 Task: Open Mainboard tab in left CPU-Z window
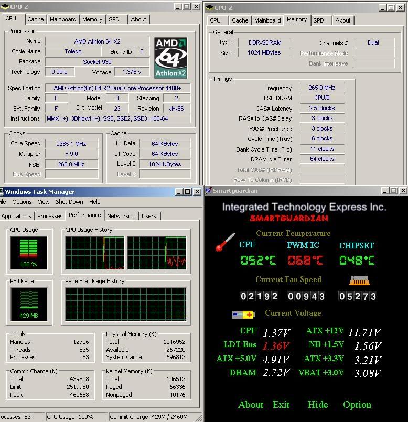63,19
